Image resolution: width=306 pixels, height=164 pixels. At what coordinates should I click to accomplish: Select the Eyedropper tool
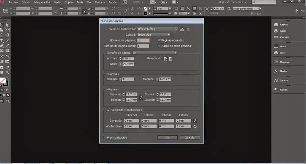point(7,68)
